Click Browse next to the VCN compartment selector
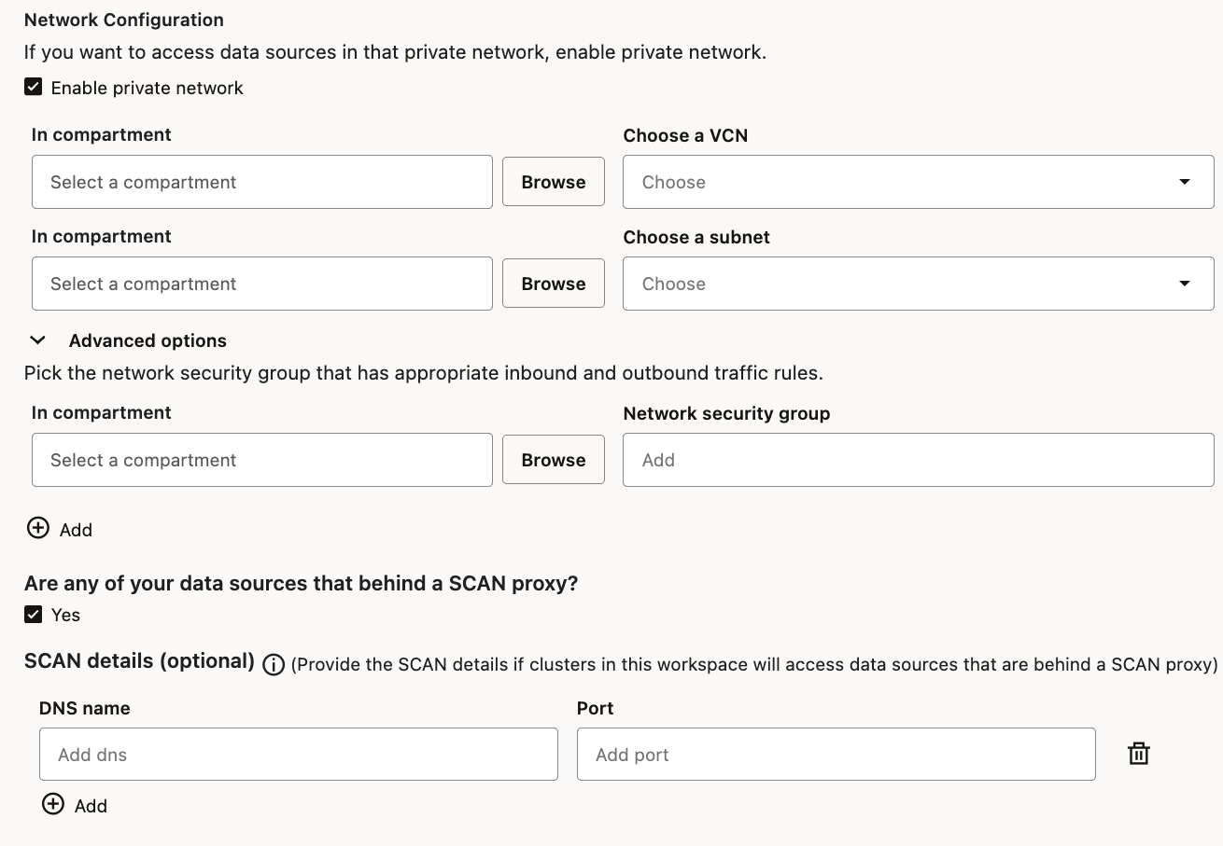The width and height of the screenshot is (1223, 846). [x=553, y=181]
